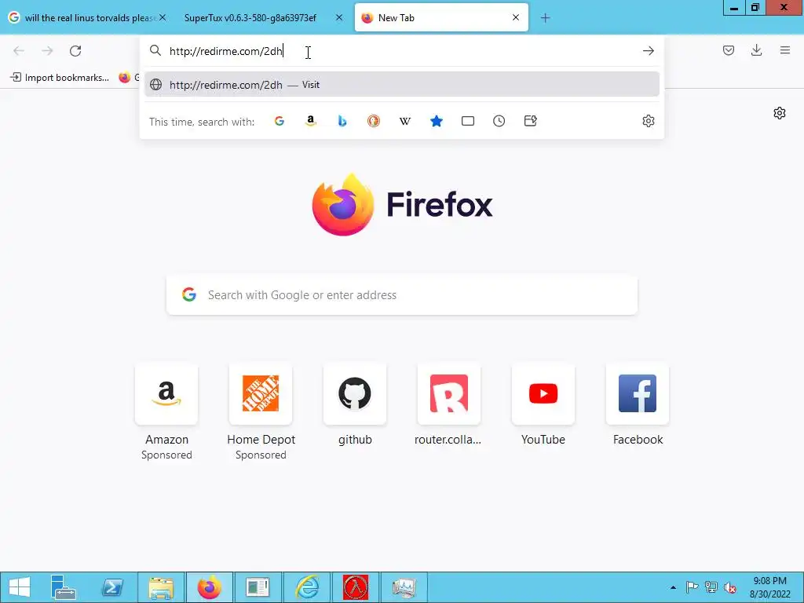Select the New Tab tab
The height and width of the screenshot is (603, 804).
(441, 17)
